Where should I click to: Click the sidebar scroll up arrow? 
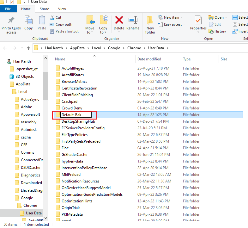pos(45,58)
